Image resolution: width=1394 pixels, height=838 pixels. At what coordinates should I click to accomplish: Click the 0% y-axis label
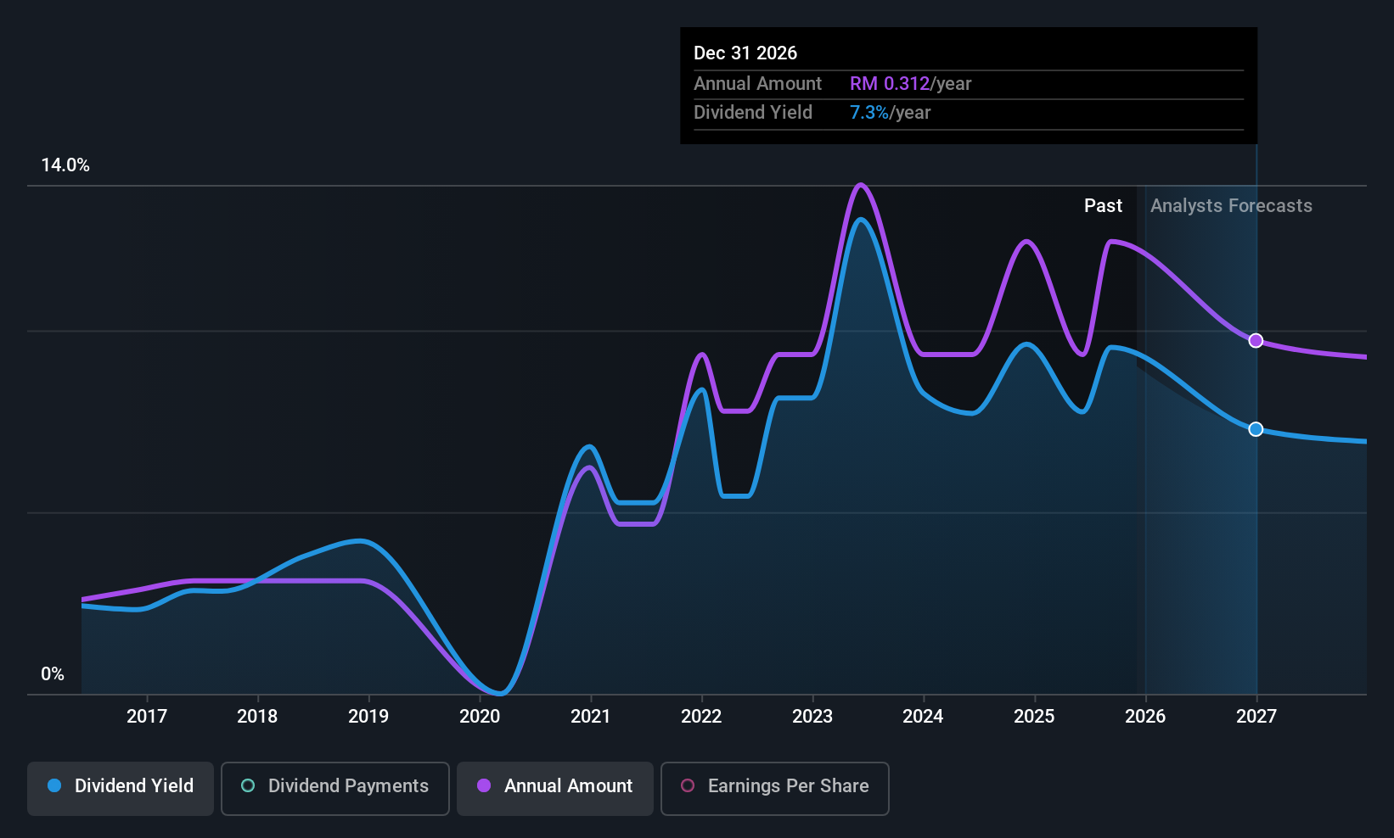pos(53,674)
